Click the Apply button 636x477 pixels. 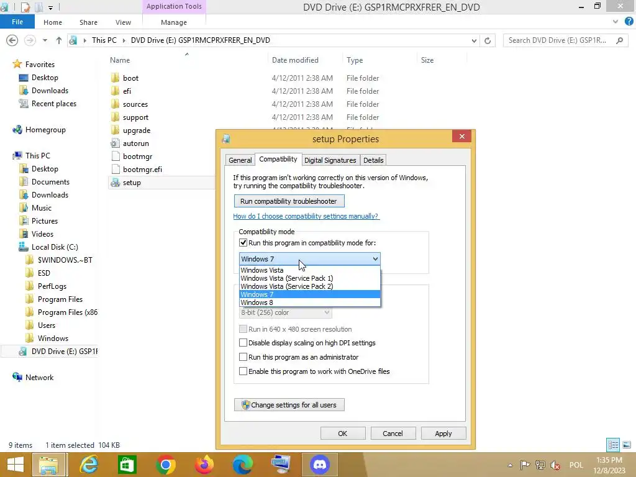(x=443, y=433)
